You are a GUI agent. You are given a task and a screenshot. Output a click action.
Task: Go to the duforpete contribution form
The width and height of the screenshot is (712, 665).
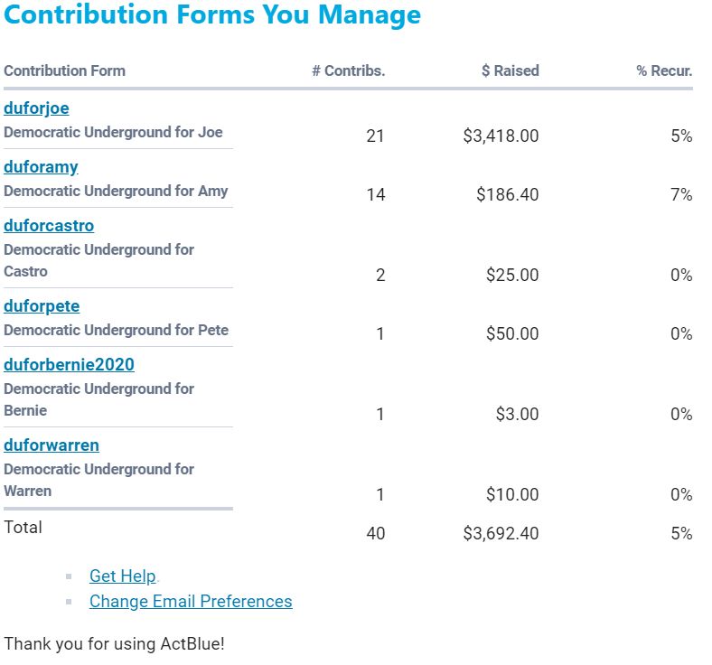point(42,306)
